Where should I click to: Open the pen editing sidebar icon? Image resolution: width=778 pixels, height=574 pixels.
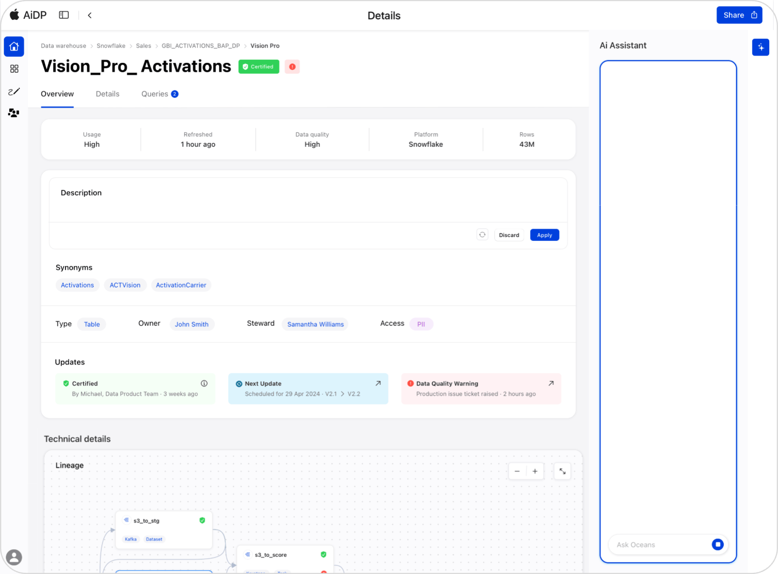14,91
